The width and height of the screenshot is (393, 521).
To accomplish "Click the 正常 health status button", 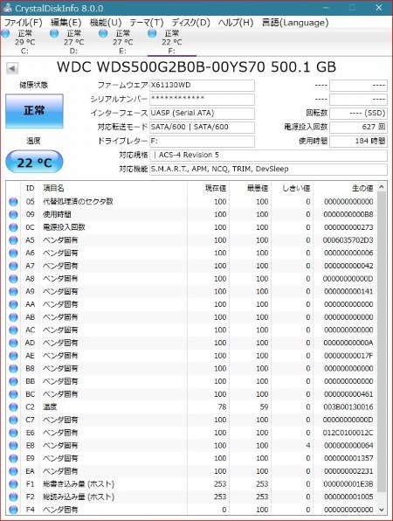I will (x=34, y=111).
